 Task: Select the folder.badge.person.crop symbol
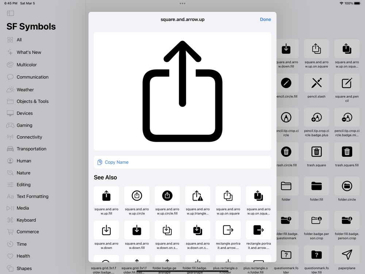316,220
